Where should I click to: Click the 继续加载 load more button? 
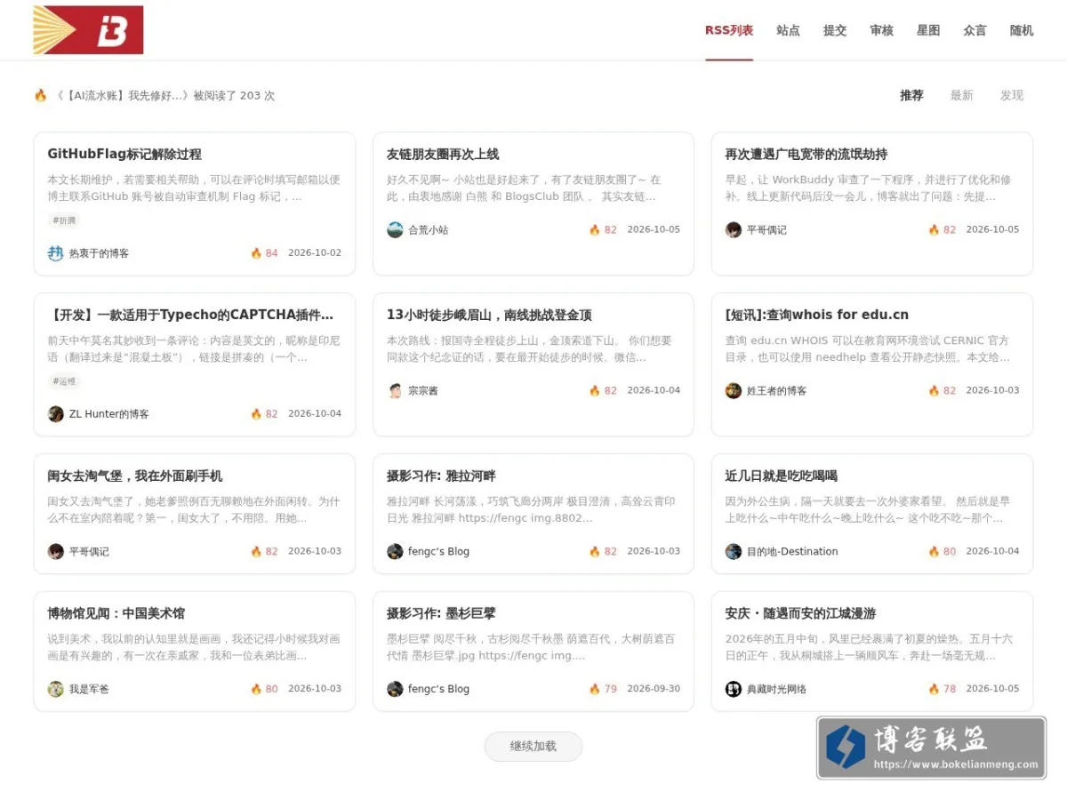[533, 747]
